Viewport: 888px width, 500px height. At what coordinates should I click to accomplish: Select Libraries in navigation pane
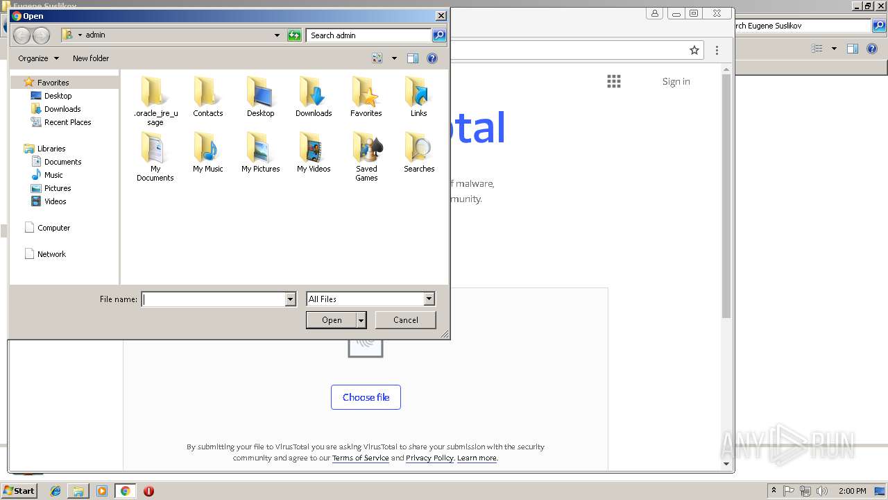pyautogui.click(x=51, y=149)
